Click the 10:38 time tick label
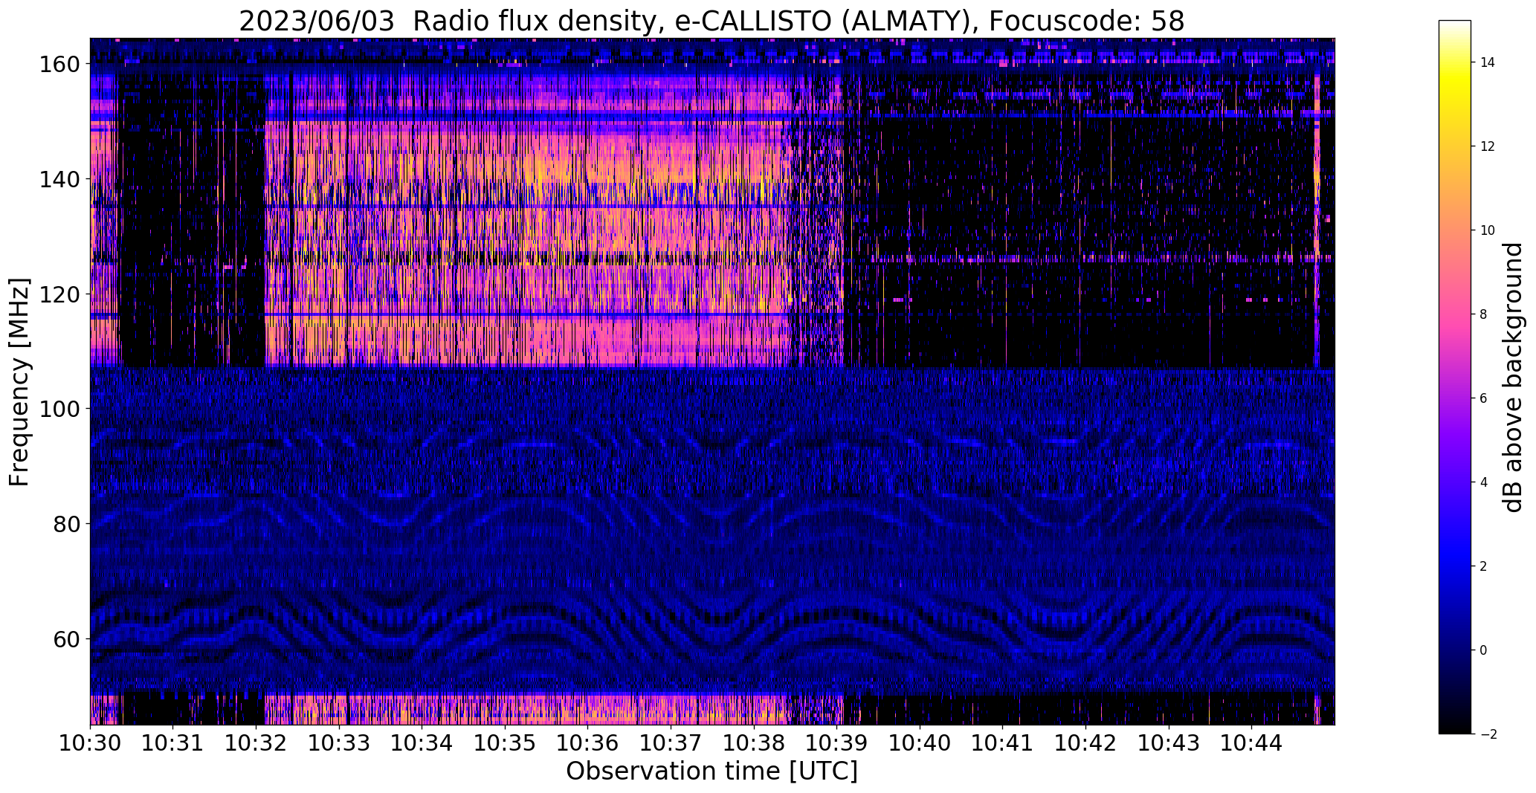 (x=753, y=742)
